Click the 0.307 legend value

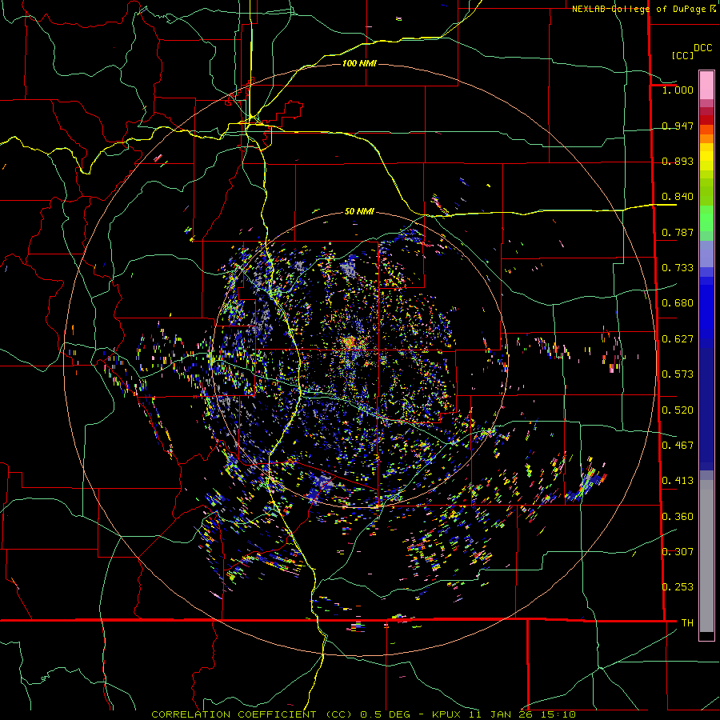[x=678, y=552]
